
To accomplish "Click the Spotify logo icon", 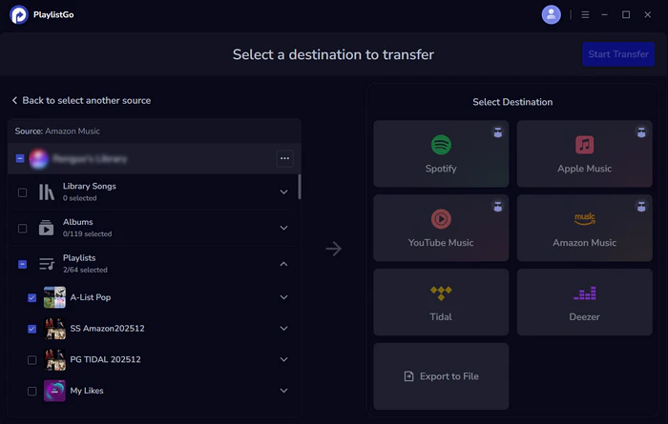I will (441, 145).
